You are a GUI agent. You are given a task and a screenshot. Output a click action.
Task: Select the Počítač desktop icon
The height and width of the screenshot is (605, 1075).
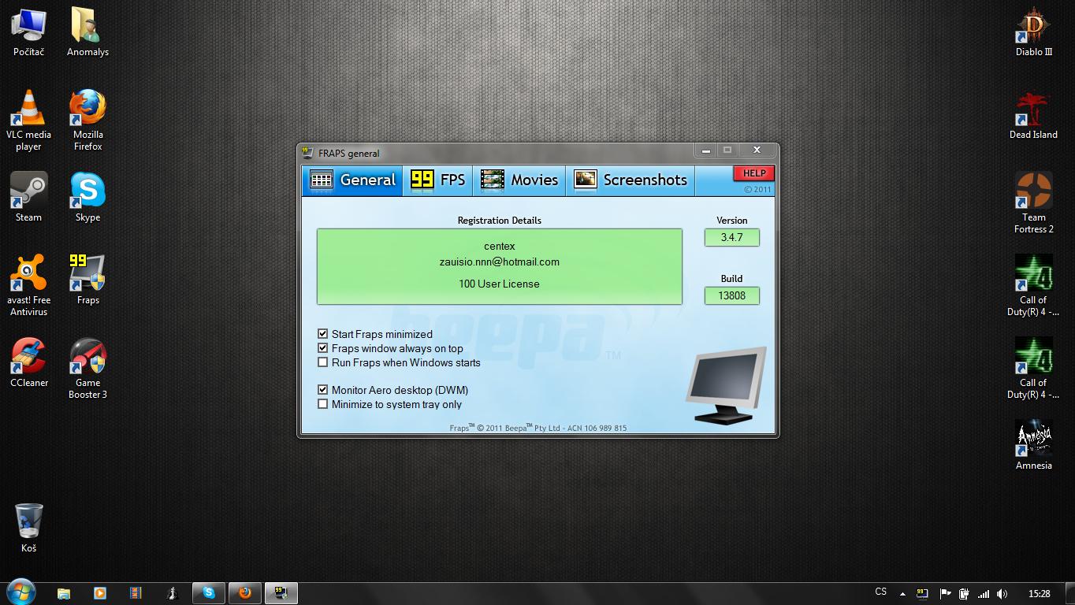(x=29, y=32)
